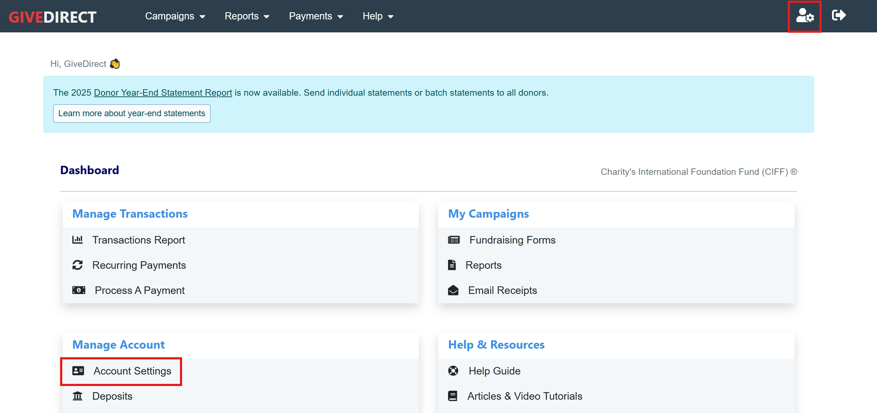Click the Recurring Payments refresh icon
Image resolution: width=877 pixels, height=413 pixels.
point(77,265)
